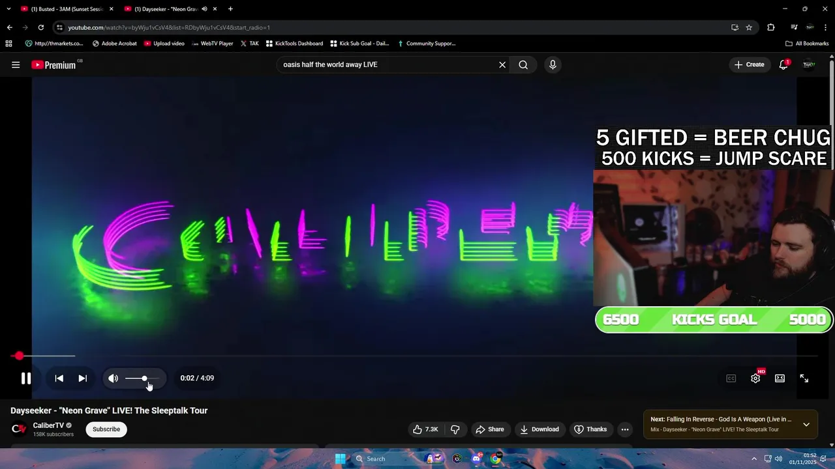Open the YouTube account avatar menu
835x469 pixels.
[809, 64]
